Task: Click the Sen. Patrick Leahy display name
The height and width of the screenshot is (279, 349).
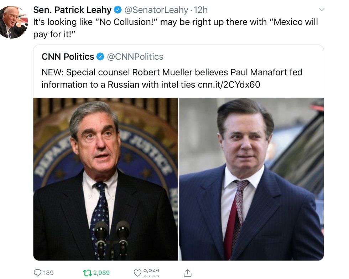Action: click(x=72, y=10)
